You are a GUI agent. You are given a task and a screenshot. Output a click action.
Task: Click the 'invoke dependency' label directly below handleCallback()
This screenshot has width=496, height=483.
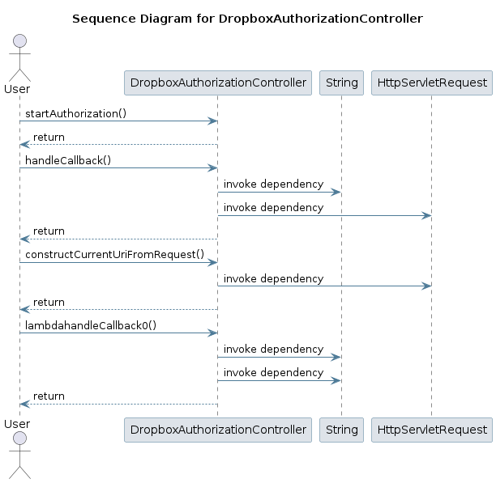(x=274, y=184)
